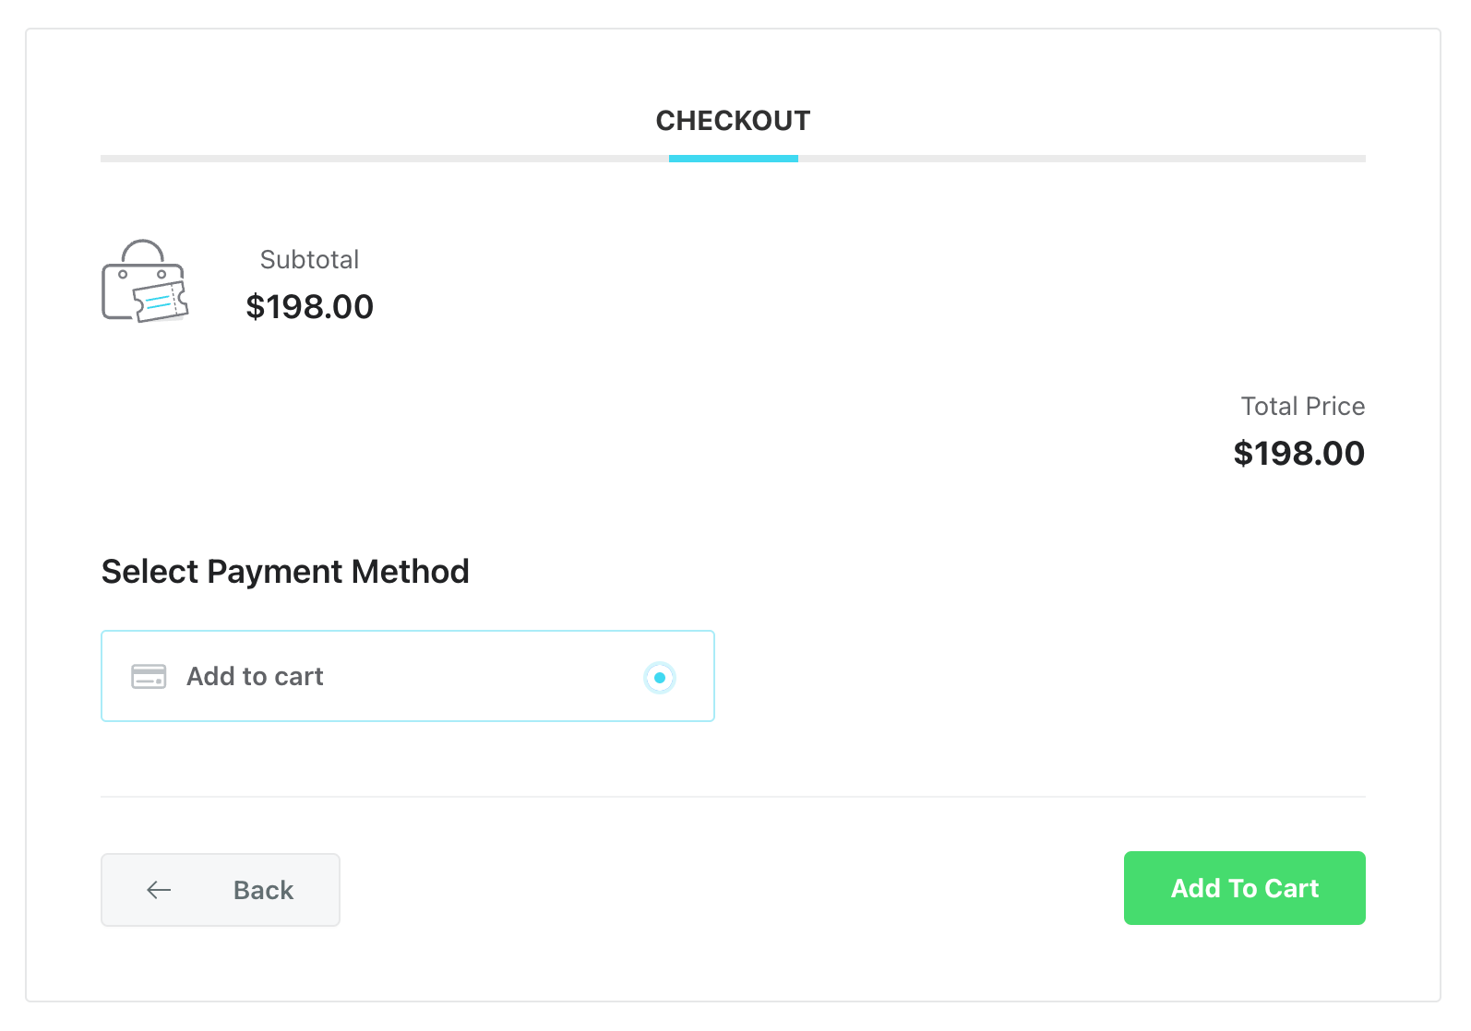Click the Subtotal label

[x=309, y=260]
